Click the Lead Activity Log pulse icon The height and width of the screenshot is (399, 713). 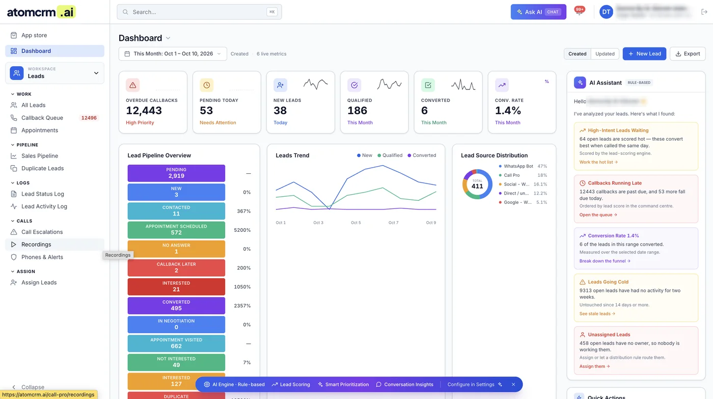pos(14,206)
